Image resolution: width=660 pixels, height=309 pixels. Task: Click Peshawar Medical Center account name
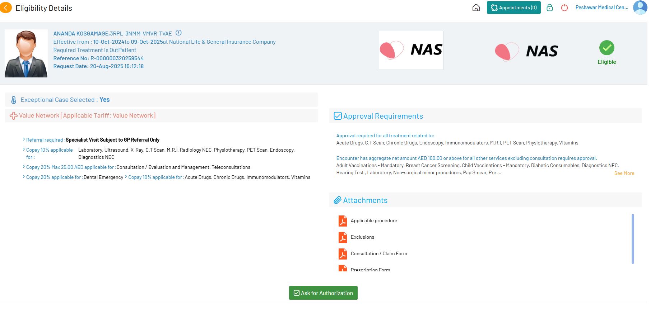point(602,8)
